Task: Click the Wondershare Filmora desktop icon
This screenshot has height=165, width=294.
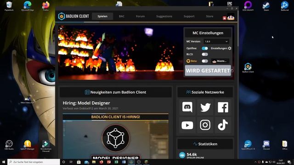Action: [x=46, y=146]
